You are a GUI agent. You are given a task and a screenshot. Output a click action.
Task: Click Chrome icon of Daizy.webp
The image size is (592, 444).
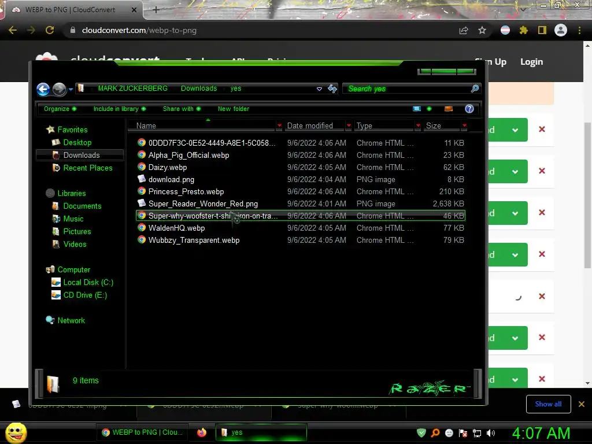pyautogui.click(x=142, y=167)
